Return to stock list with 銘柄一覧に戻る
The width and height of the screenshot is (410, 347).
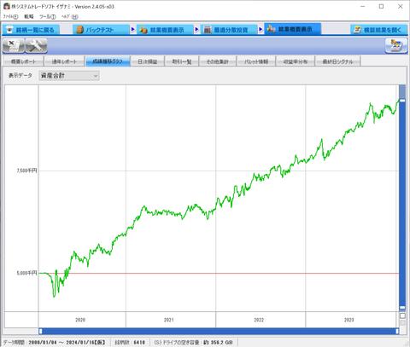pos(31,30)
